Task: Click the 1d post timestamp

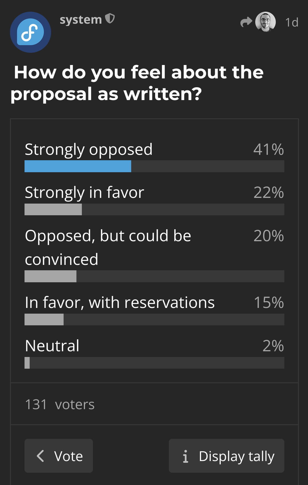Action: pos(291,23)
